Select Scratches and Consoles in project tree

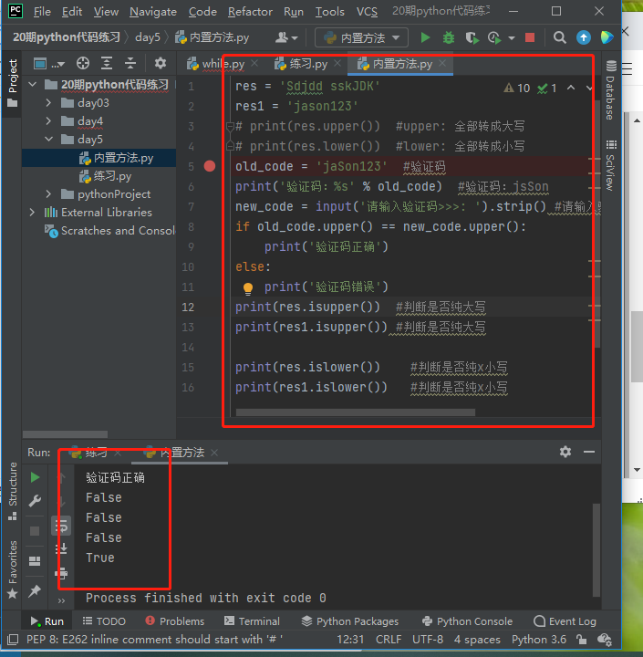tap(110, 231)
